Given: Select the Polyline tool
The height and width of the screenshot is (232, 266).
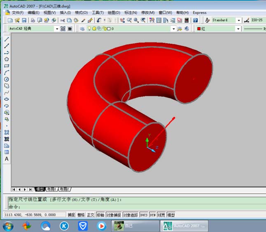Looking at the screenshot, I should (7, 52).
